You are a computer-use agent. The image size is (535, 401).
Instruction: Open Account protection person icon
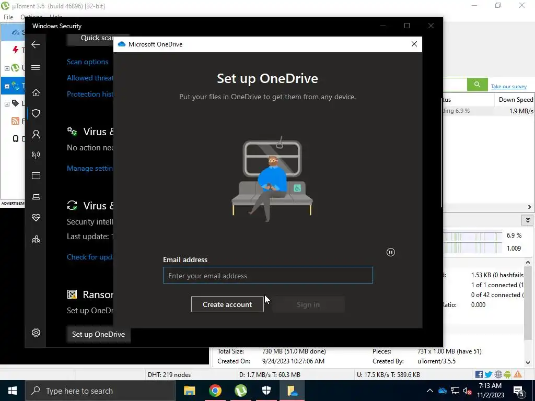pos(36,134)
